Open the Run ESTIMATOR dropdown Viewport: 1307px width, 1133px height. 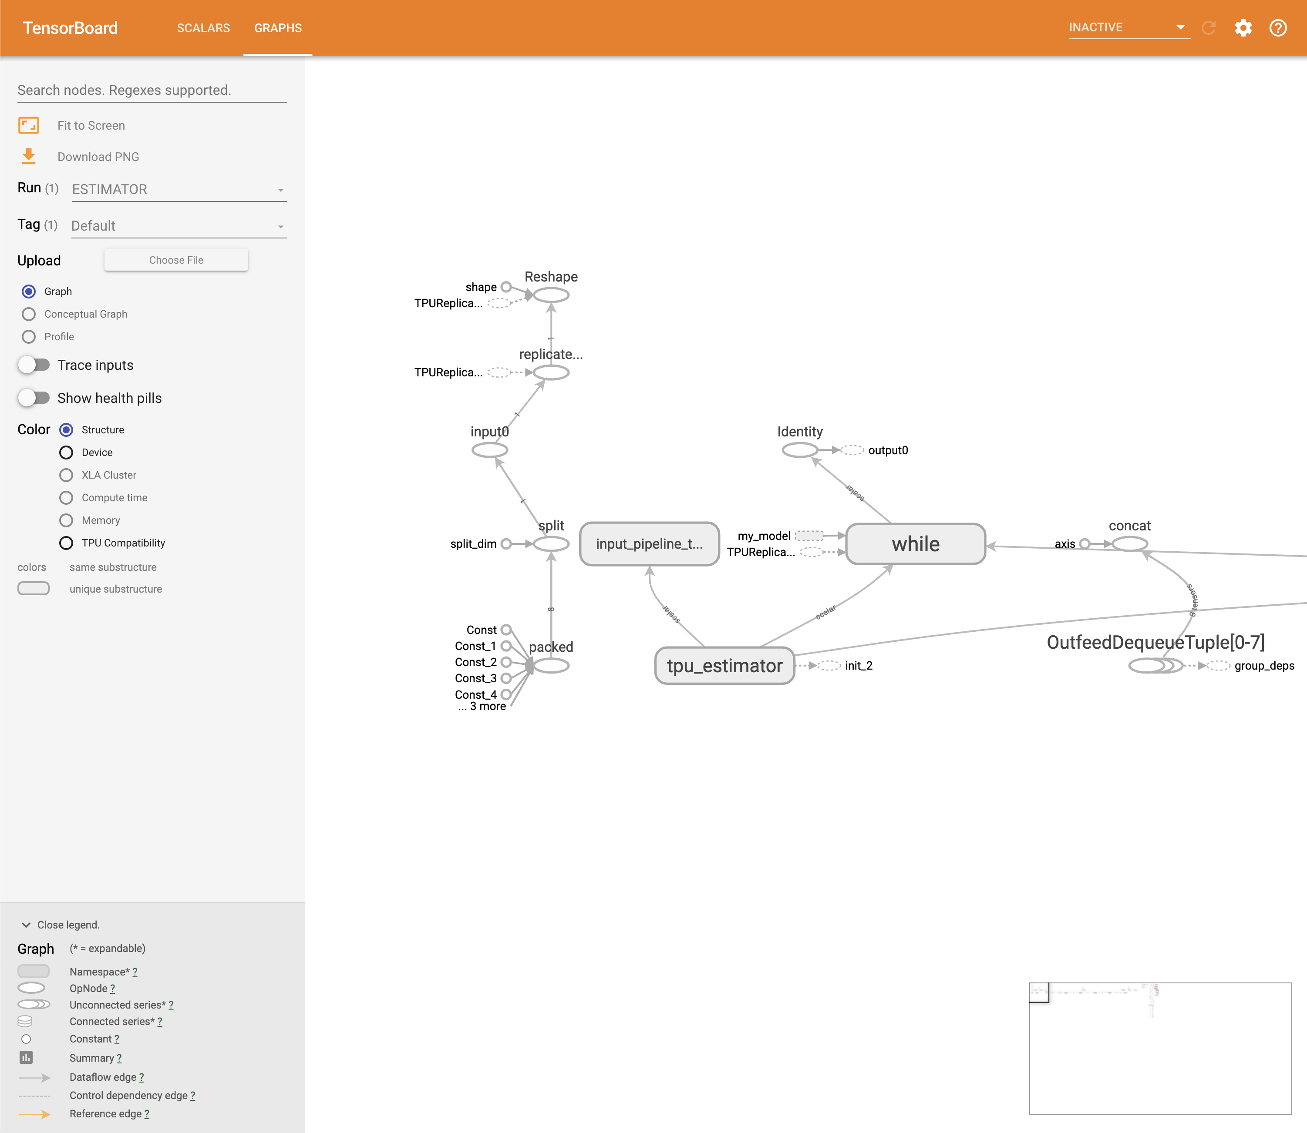pyautogui.click(x=179, y=190)
